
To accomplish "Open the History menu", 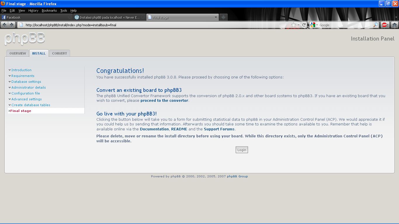I will point(33,10).
